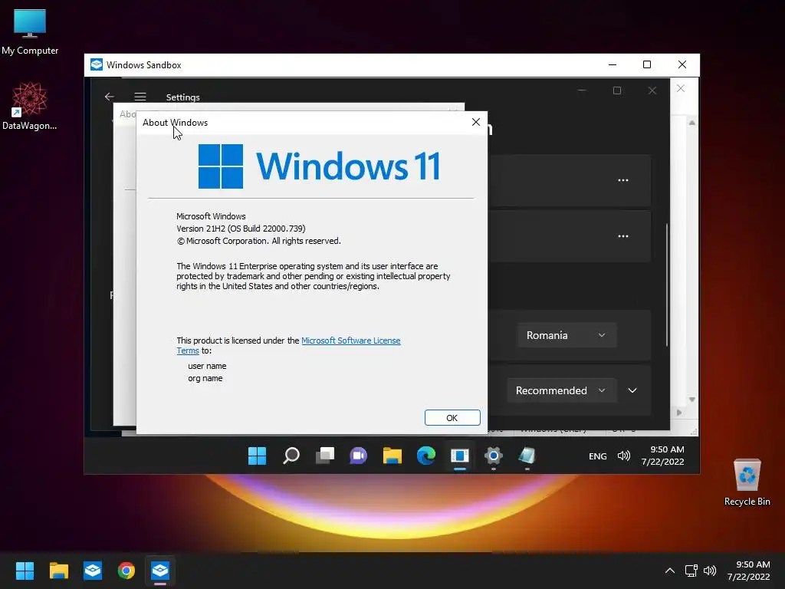Launch Google Chrome from host taskbar
785x589 pixels.
(x=126, y=571)
